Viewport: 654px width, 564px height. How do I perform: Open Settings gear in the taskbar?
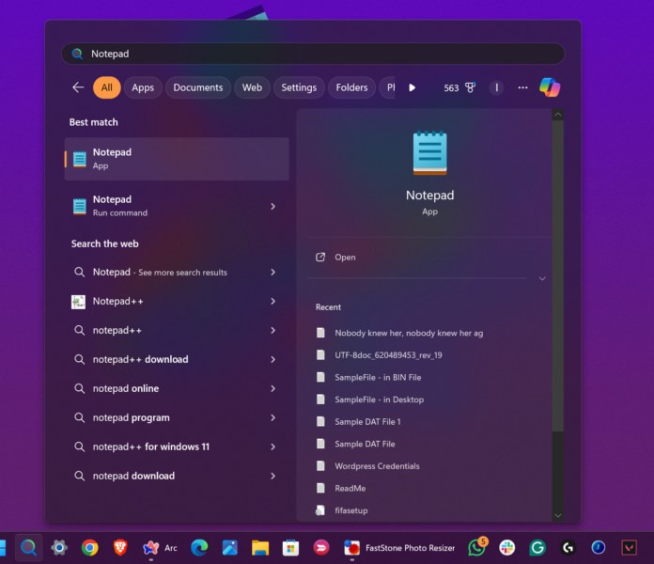[59, 547]
